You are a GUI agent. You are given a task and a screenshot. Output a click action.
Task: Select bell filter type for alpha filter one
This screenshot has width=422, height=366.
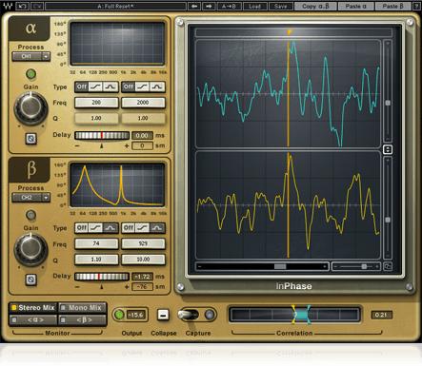point(111,87)
